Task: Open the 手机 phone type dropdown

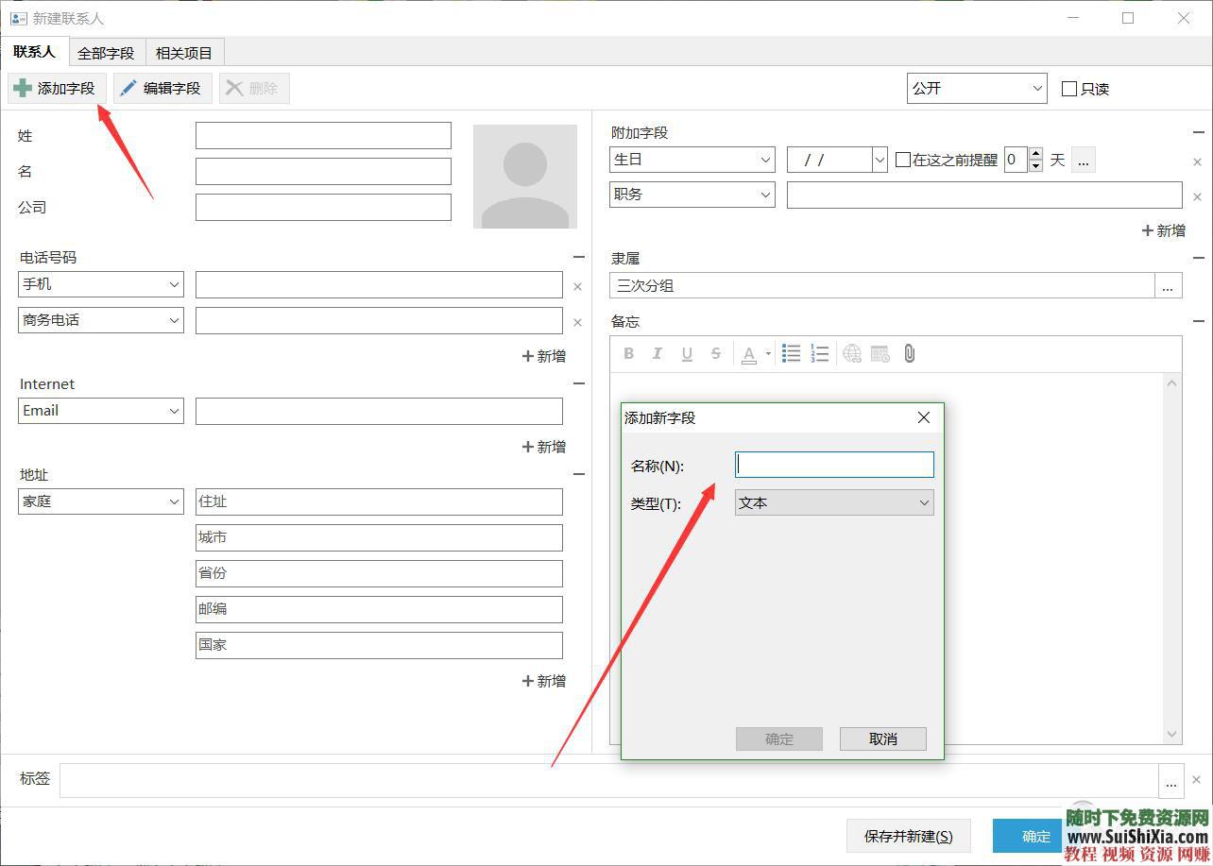Action: [x=101, y=284]
